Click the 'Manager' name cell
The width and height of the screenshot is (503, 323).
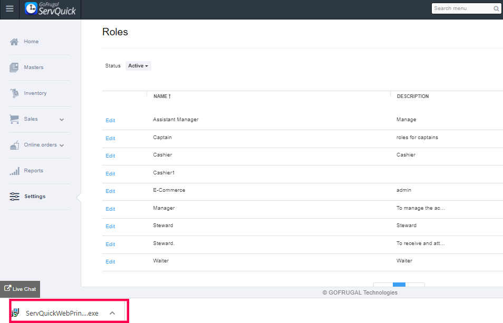coord(163,208)
